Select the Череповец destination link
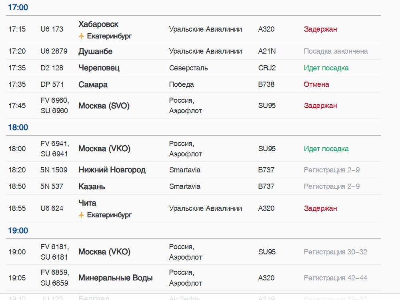 (x=99, y=68)
